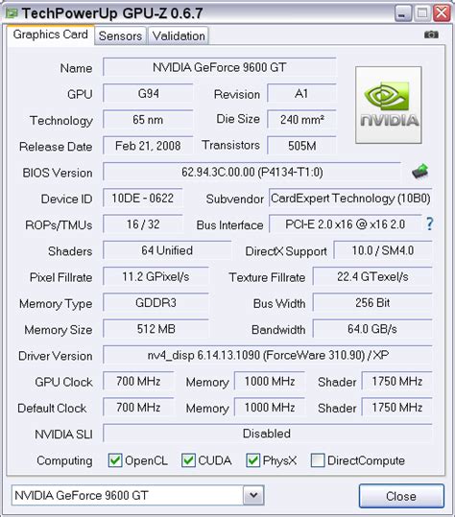
Task: Click the Bandwidth field 64.0 GB/s
Action: point(372,329)
